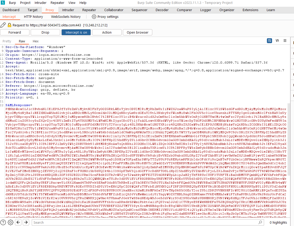Screen dimensions: 294x226
Task: Toggle word wrap in the message editor
Action: pos(269,41)
